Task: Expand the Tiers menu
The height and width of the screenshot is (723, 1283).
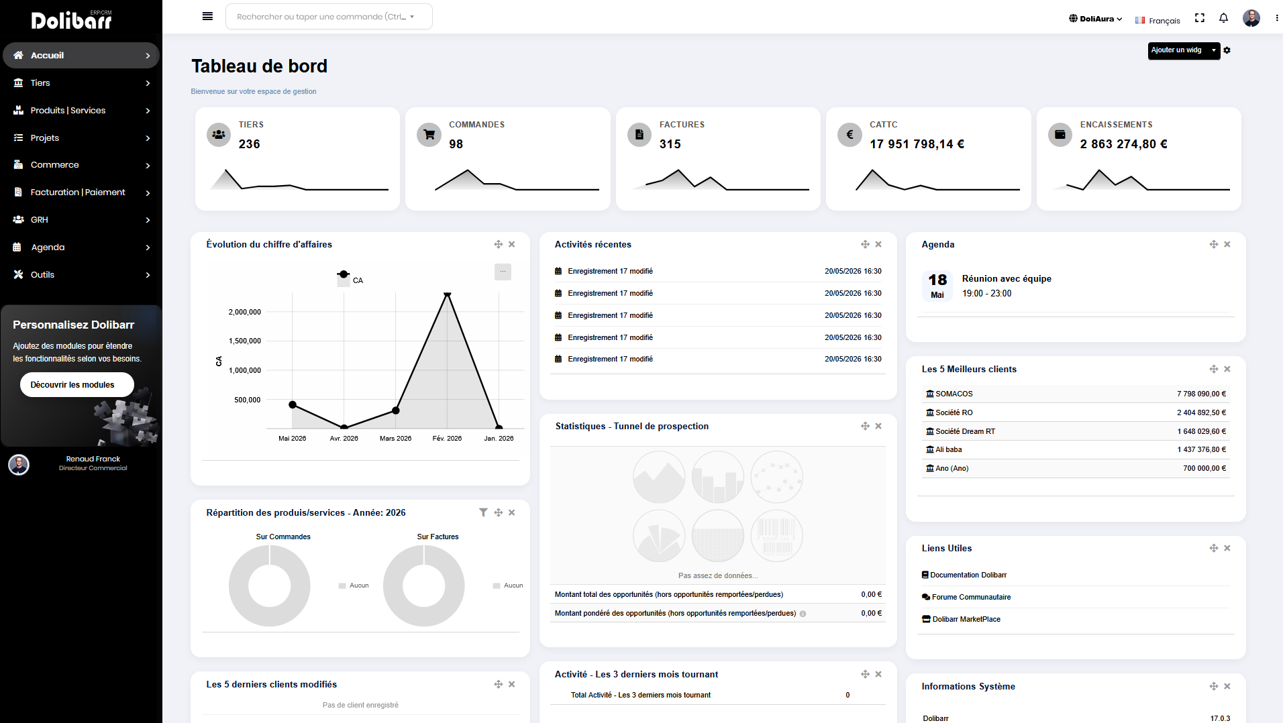Action: point(81,83)
